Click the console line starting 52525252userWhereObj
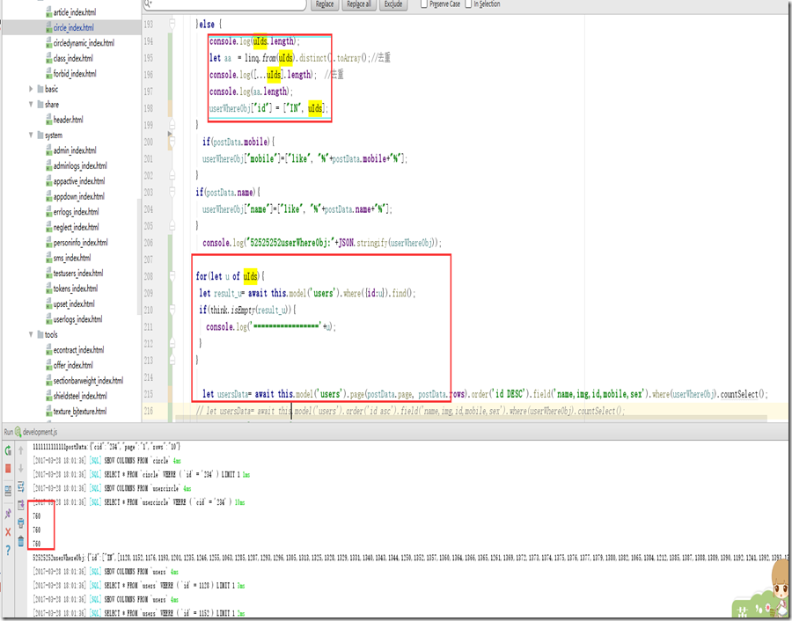 410,558
